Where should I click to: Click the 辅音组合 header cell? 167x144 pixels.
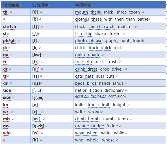click(16, 5)
